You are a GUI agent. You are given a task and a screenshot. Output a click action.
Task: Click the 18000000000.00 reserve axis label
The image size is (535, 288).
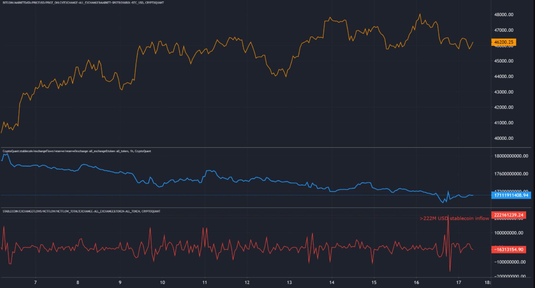[x=511, y=156]
